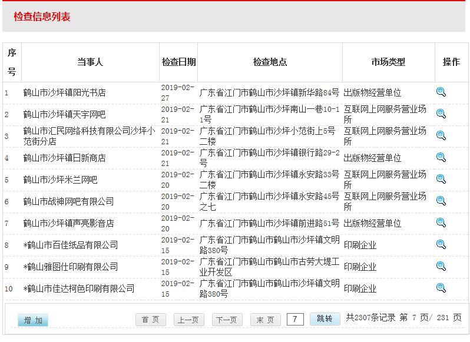Open details icon for 鹤山市沙坪镇天宇网吧
Image resolution: width=470 pixels, height=342 pixels.
[x=441, y=114]
